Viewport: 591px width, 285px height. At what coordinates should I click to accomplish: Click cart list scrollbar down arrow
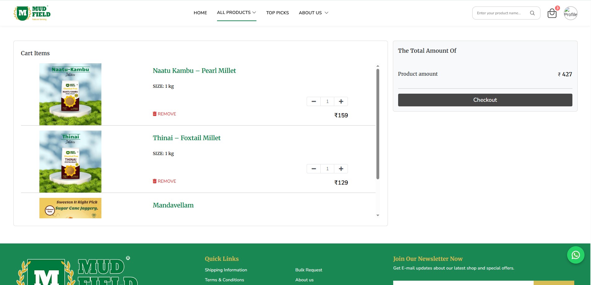pyautogui.click(x=378, y=215)
